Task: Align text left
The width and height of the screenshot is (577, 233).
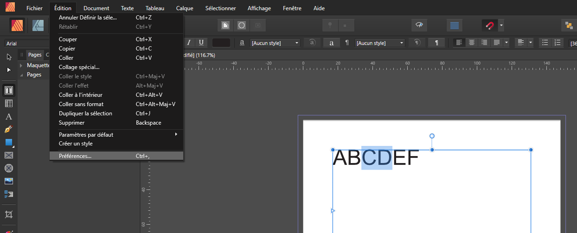Action: coord(459,43)
